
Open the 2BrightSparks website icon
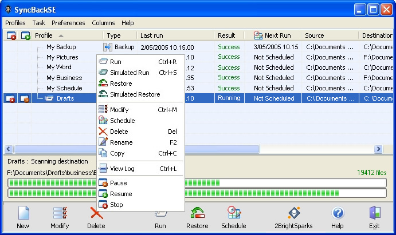(x=294, y=213)
